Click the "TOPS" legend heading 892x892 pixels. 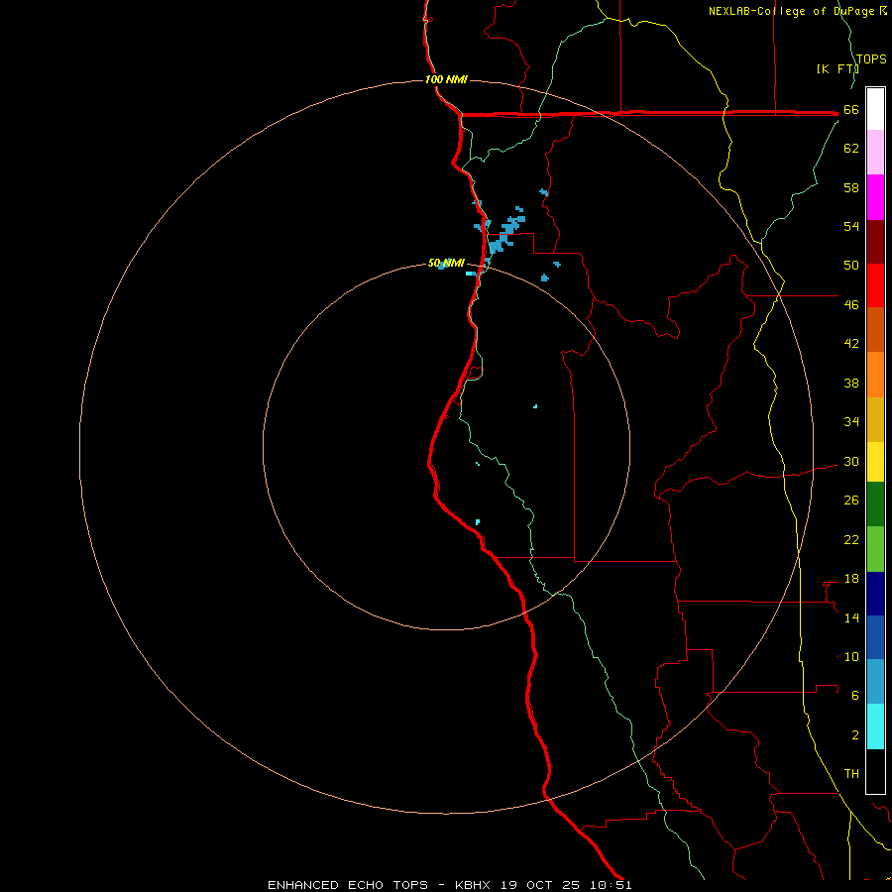pyautogui.click(x=871, y=58)
